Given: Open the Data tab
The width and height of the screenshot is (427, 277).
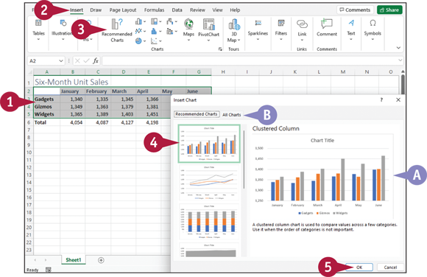Looking at the screenshot, I should (x=177, y=10).
